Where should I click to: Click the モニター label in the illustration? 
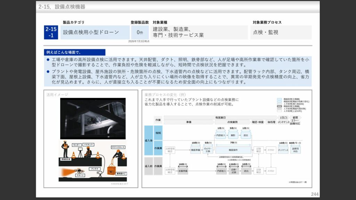tap(76, 145)
